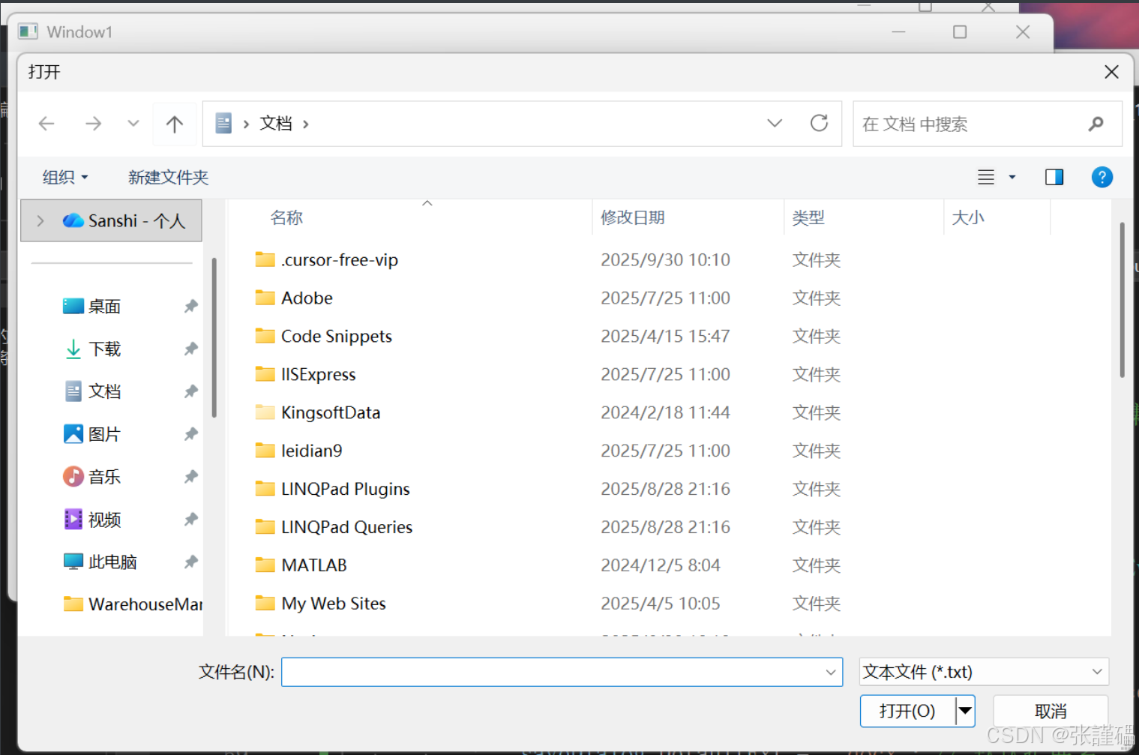Sort by the 大小 column header
Image resolution: width=1139 pixels, height=755 pixels.
coord(968,217)
